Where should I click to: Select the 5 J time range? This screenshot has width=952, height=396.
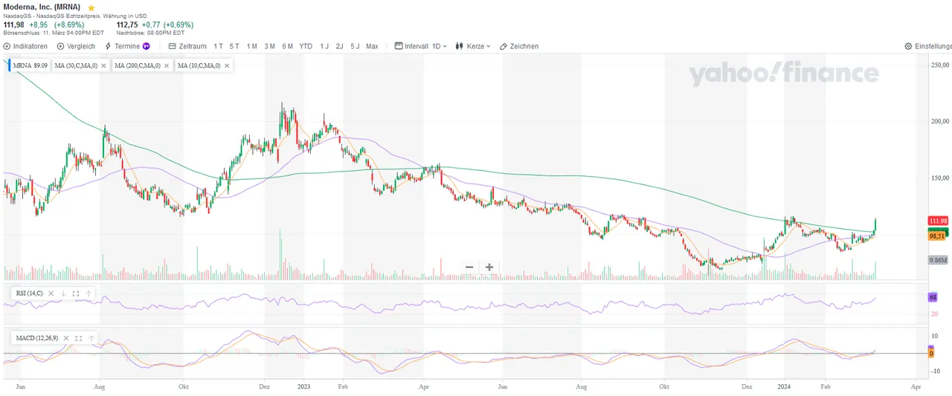point(355,46)
